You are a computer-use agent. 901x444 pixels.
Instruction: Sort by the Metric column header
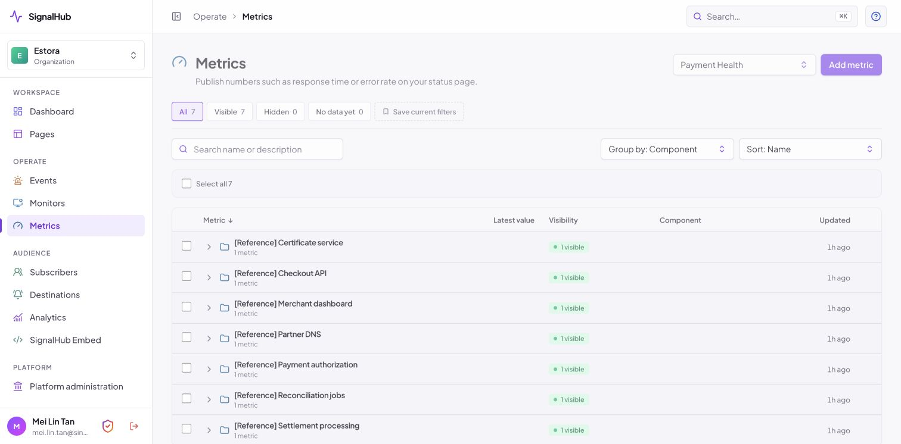coord(218,220)
